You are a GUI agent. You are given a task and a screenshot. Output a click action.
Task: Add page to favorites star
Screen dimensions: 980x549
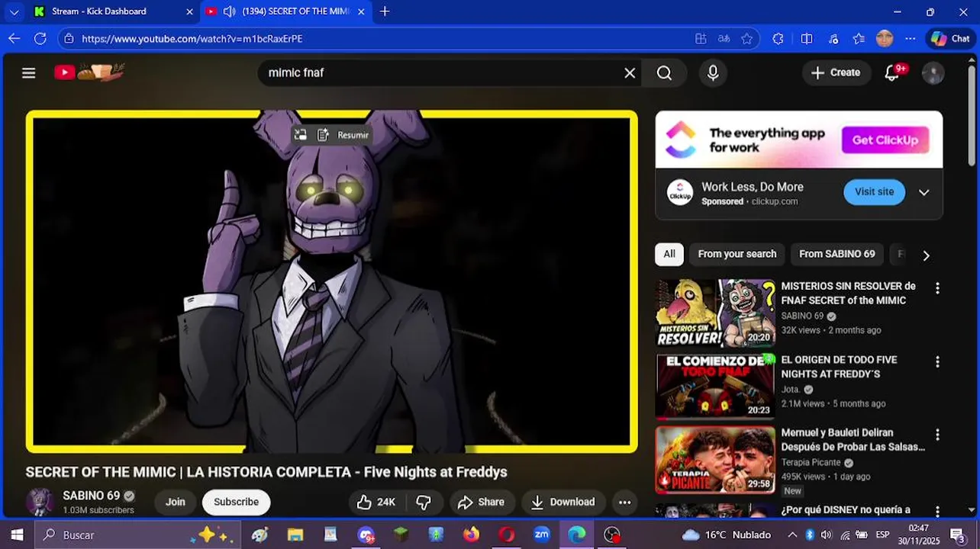click(x=746, y=38)
